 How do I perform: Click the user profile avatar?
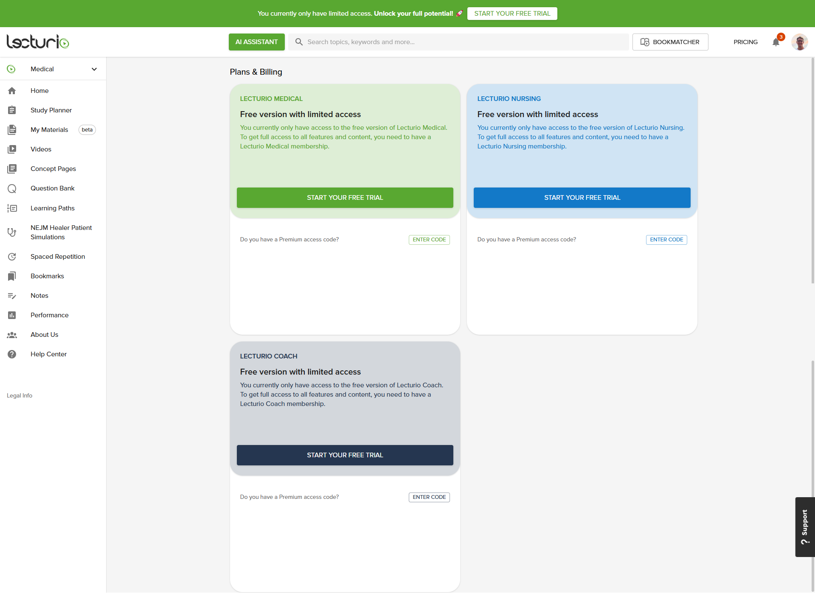[x=799, y=42]
